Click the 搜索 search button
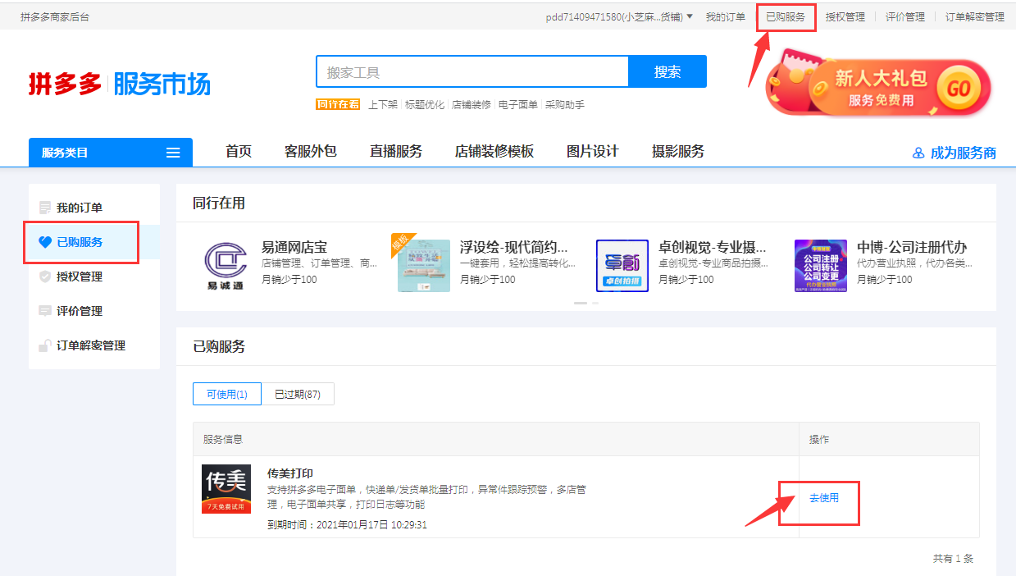This screenshot has width=1016, height=576. 667,72
